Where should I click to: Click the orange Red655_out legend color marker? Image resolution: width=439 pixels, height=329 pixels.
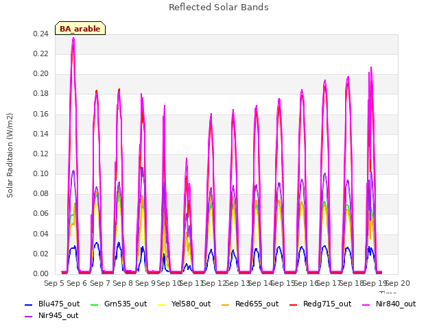[x=226, y=304]
